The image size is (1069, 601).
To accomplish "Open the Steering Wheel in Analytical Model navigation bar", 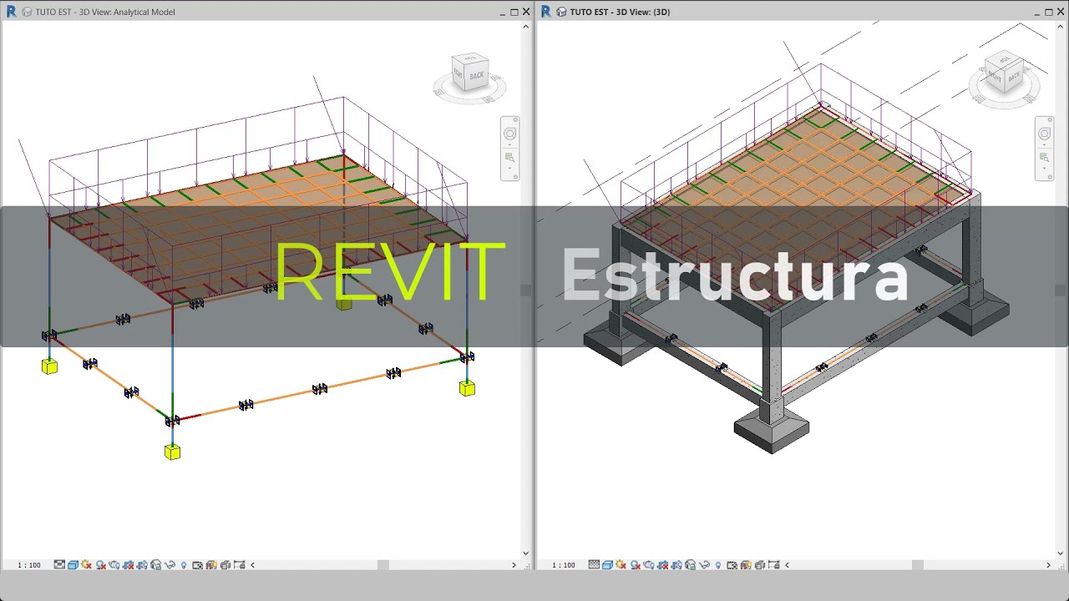I will pyautogui.click(x=509, y=134).
